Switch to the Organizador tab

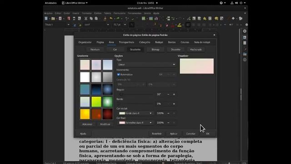click(85, 42)
